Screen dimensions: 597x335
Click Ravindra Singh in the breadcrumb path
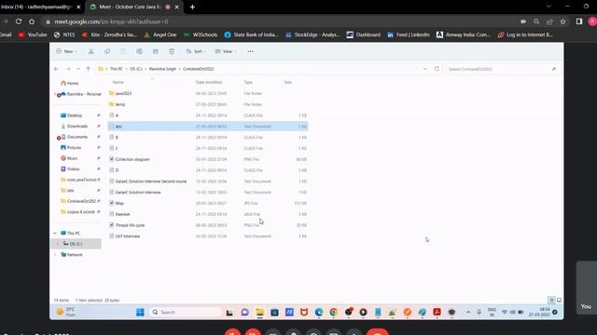pos(162,69)
